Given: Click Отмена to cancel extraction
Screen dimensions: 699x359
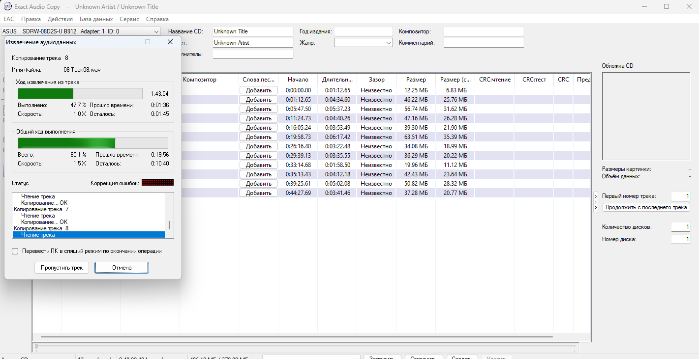Looking at the screenshot, I should coord(122,268).
